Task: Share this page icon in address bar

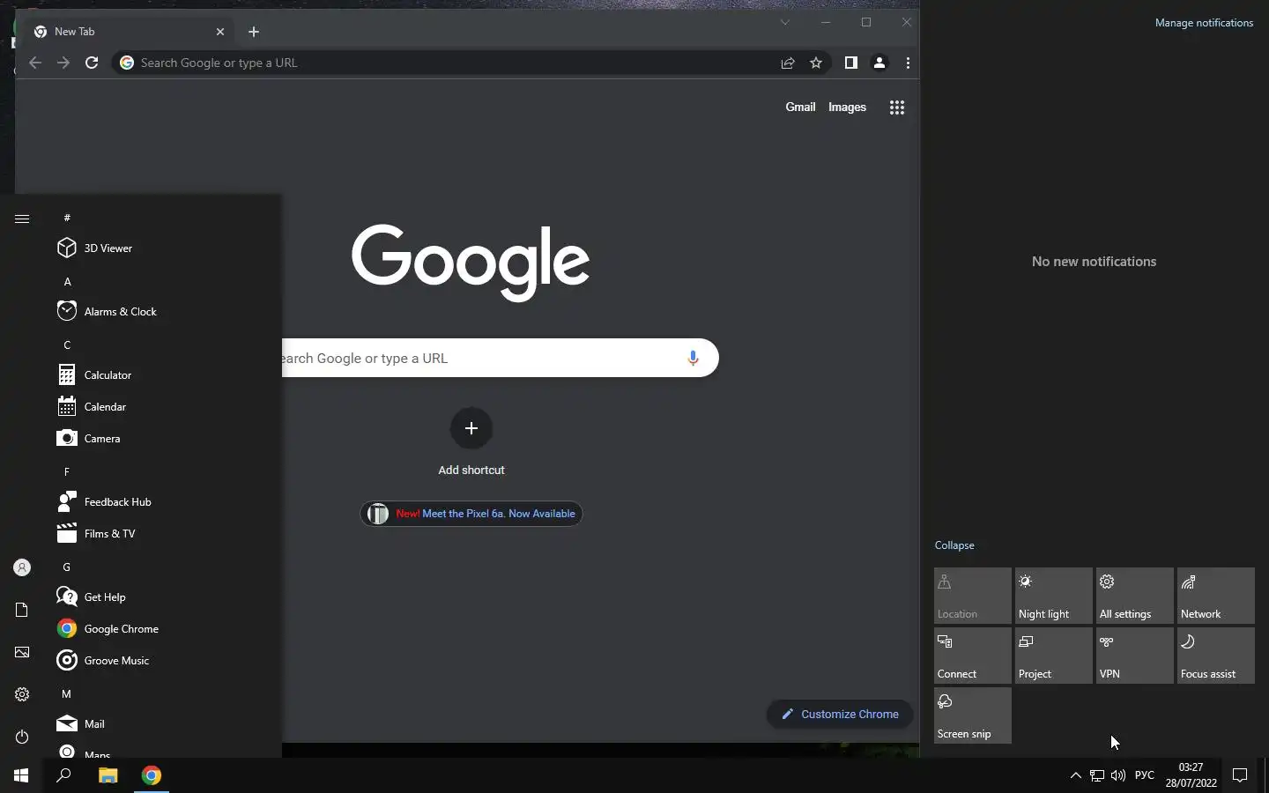Action: pos(788,63)
